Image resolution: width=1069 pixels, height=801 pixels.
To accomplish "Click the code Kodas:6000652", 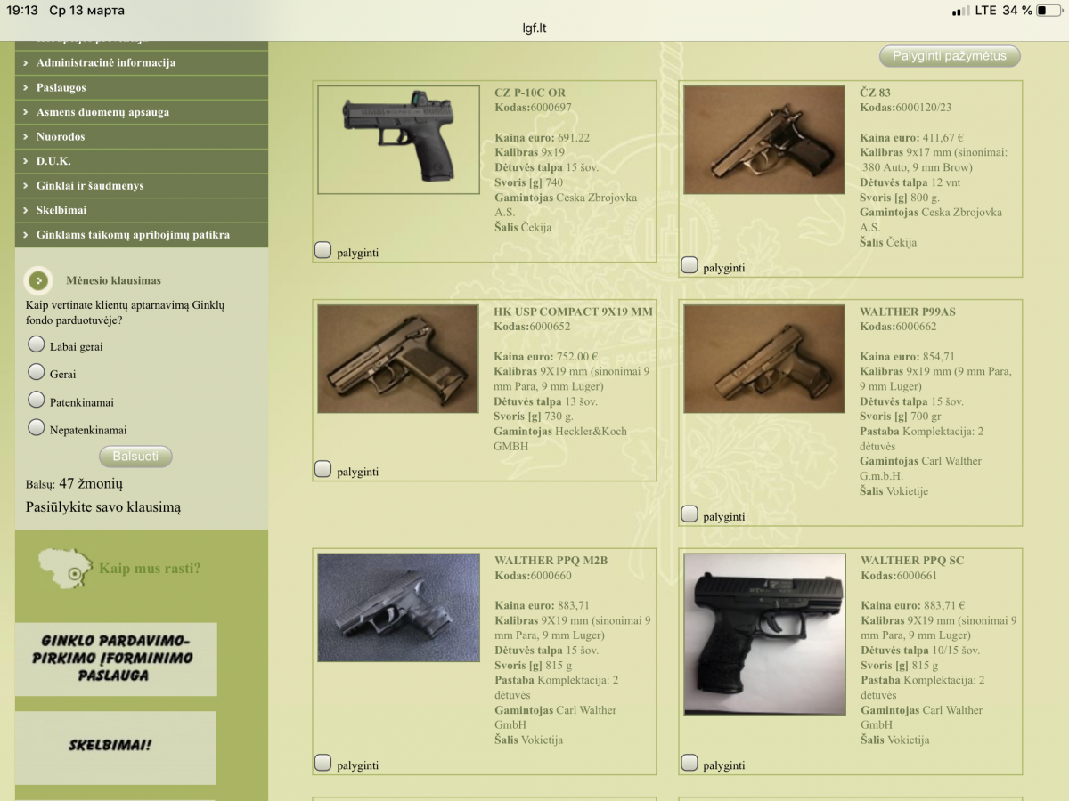I will pos(532,327).
